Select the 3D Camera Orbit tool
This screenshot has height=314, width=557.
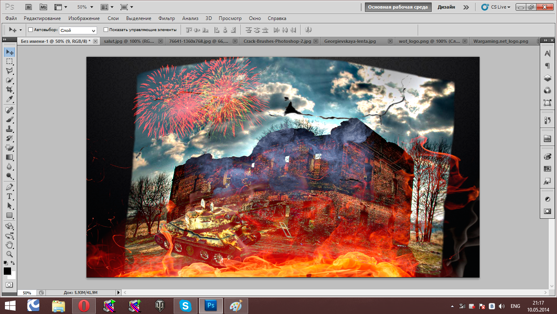point(9,235)
